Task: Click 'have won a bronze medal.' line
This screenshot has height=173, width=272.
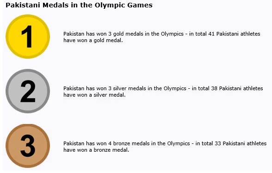Action: pos(96,150)
